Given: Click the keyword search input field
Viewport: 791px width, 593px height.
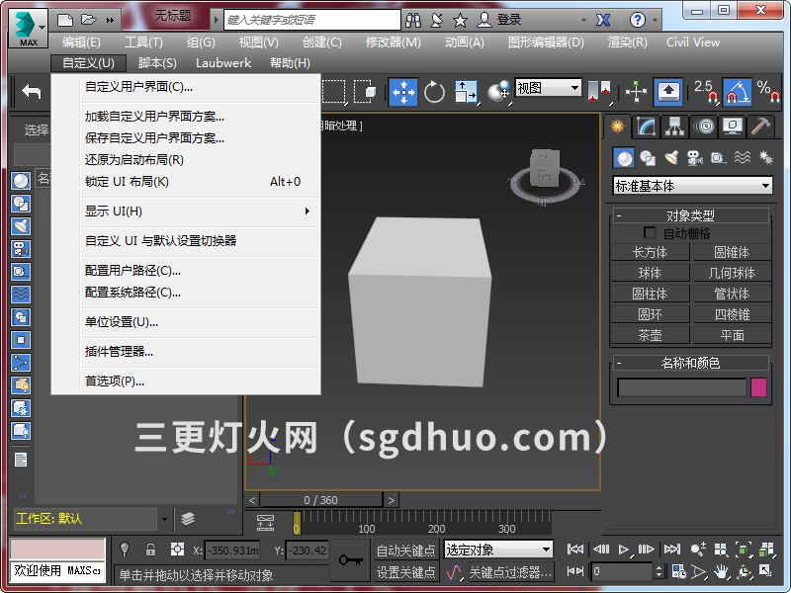Looking at the screenshot, I should tap(311, 20).
